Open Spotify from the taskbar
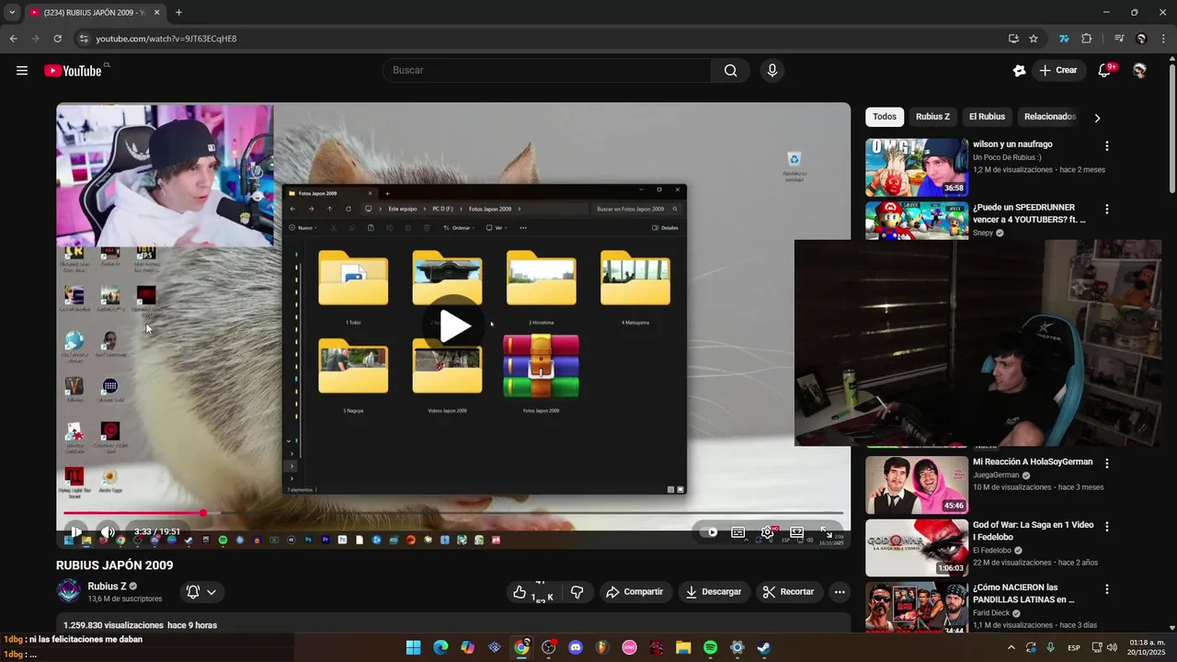The image size is (1177, 662). click(x=710, y=647)
